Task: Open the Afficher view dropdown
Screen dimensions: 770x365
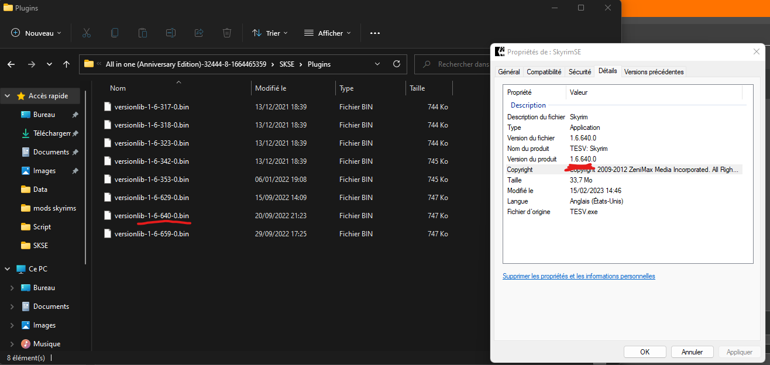Action: [327, 33]
